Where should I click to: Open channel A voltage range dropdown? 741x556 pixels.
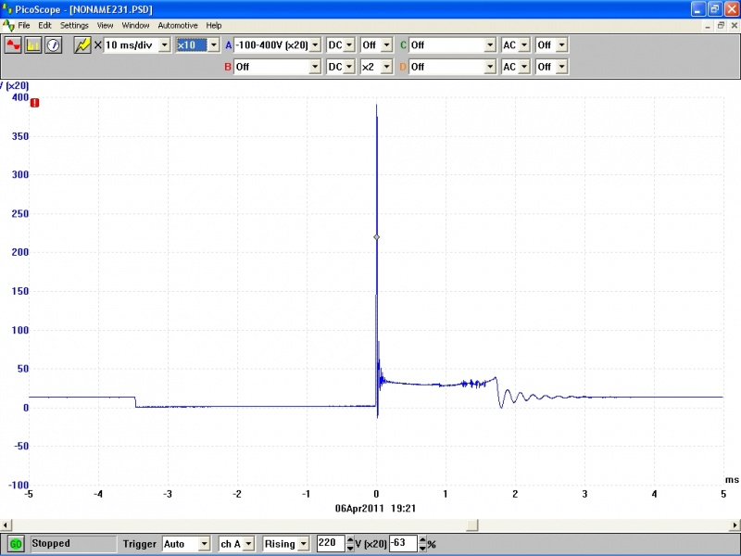click(x=315, y=44)
